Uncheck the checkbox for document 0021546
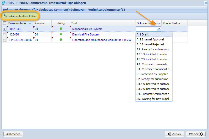The image size is (209, 139). (4, 29)
